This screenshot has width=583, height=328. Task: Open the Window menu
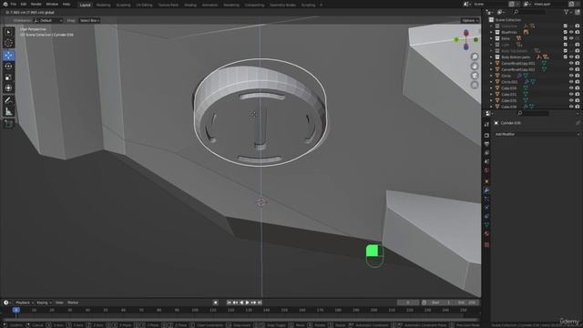pyautogui.click(x=52, y=4)
